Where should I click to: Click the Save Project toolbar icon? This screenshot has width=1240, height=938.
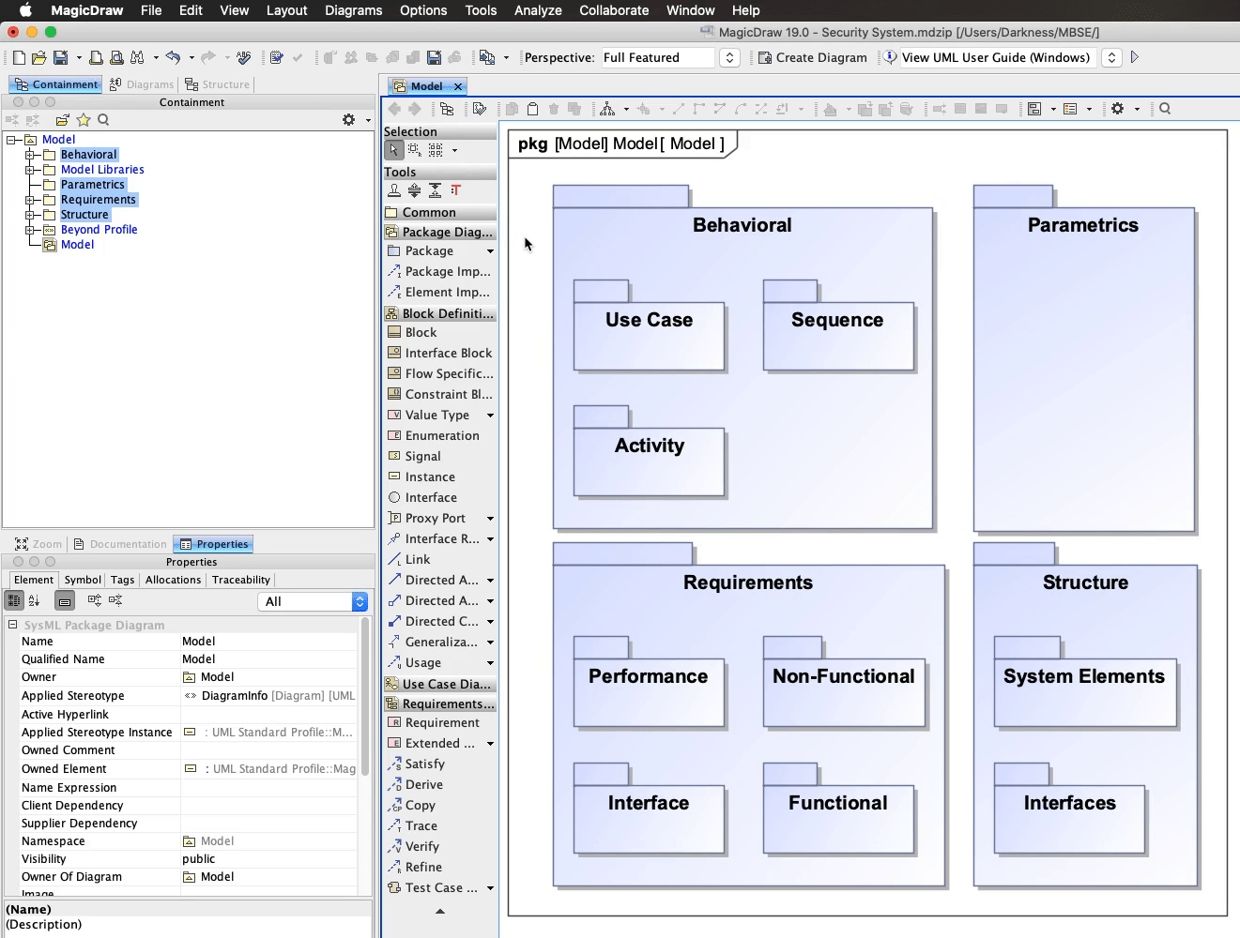(x=60, y=58)
